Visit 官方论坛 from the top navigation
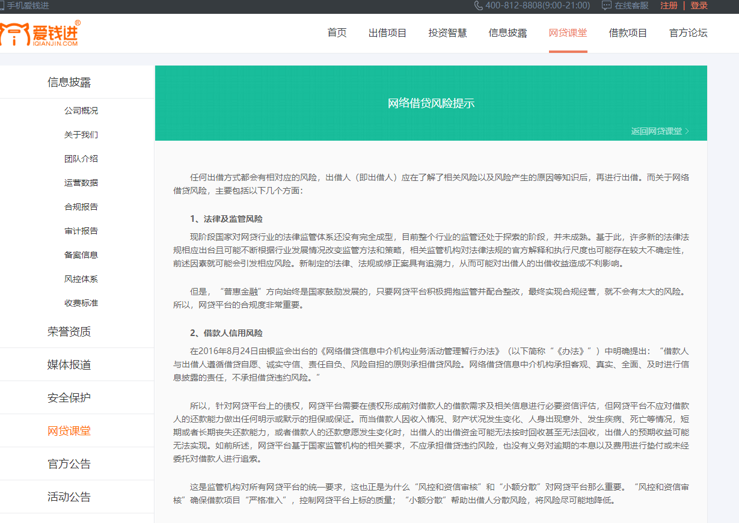The image size is (739, 523). point(688,33)
